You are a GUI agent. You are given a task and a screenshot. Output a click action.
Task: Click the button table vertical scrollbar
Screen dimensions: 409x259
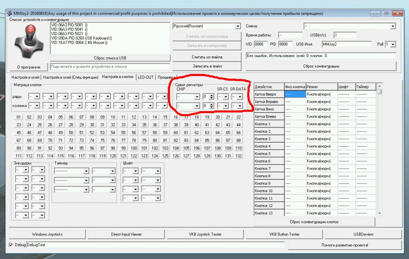point(380,151)
